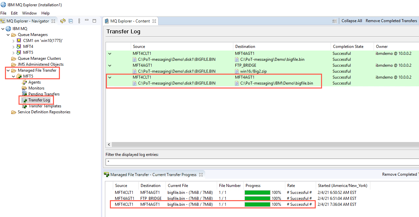Click the Navigator collapse all toolbar icon
419x217 pixels.
point(71,21)
